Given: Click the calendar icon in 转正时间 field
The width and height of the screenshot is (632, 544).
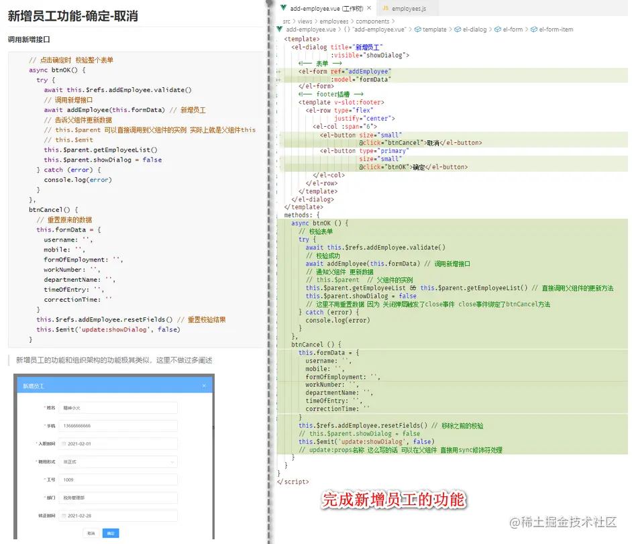Looking at the screenshot, I should [64, 516].
